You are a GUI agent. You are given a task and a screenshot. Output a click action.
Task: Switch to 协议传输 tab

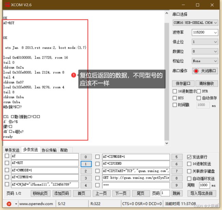click(49, 150)
